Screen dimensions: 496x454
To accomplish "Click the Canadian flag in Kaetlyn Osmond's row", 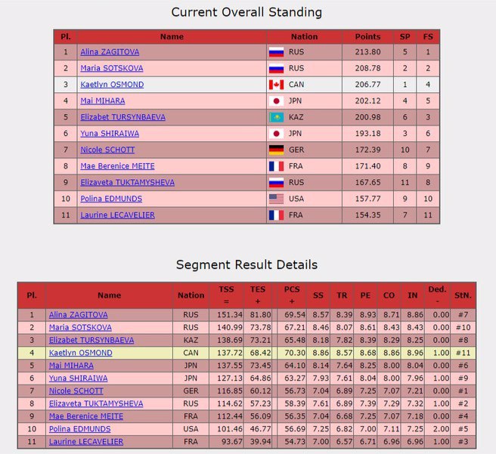I will tap(276, 85).
